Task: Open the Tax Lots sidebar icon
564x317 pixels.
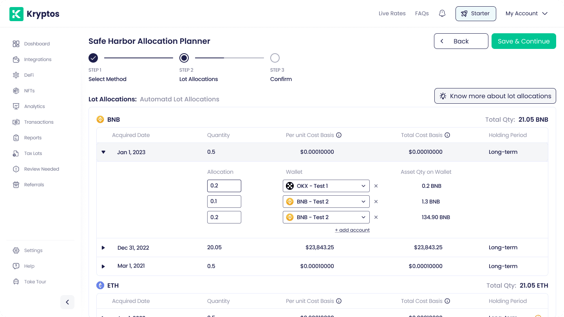Action: pyautogui.click(x=16, y=153)
